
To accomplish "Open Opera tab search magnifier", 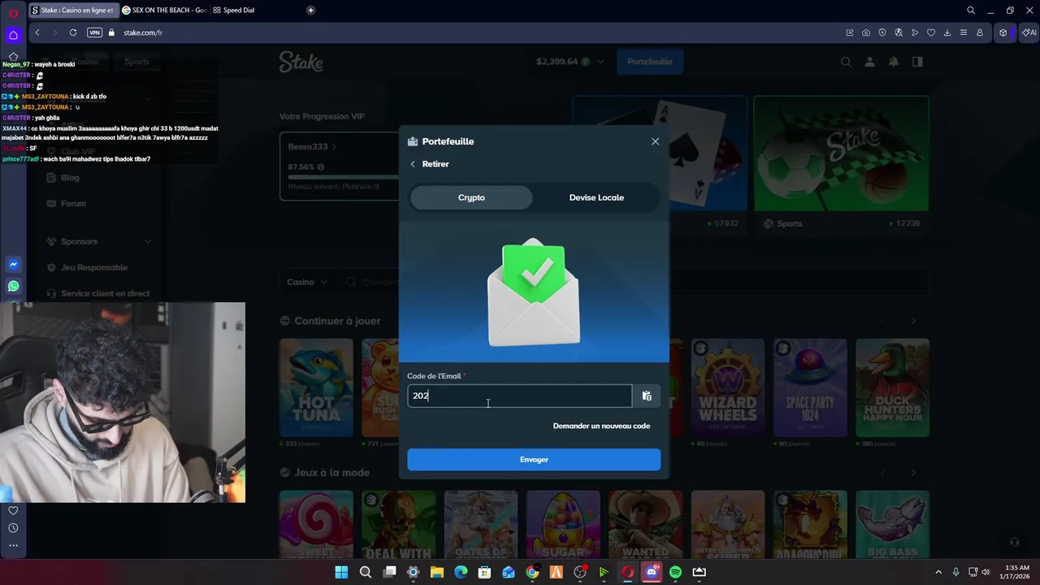I will point(971,11).
